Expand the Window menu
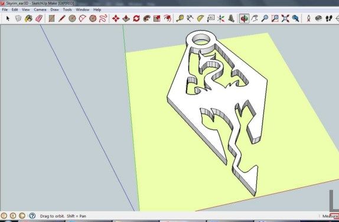Screen dimensions: 339x222 click(82, 9)
